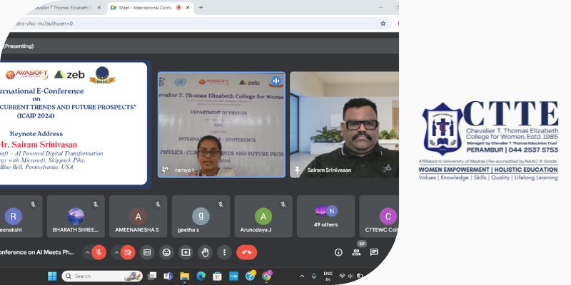Select ramya t's video tile
Image resolution: width=571 pixels, height=285 pixels.
click(x=221, y=125)
